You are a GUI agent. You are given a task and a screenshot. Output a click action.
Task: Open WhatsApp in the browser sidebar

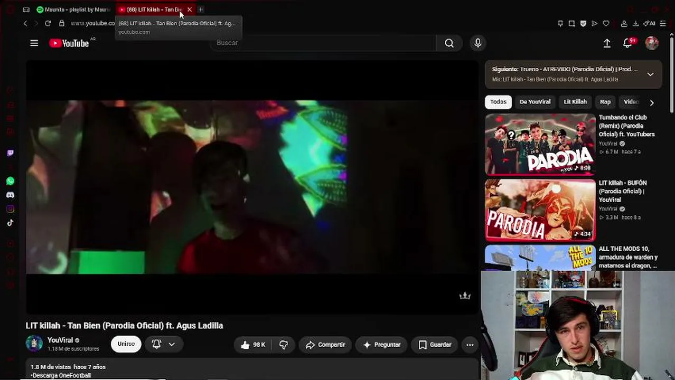pyautogui.click(x=10, y=181)
